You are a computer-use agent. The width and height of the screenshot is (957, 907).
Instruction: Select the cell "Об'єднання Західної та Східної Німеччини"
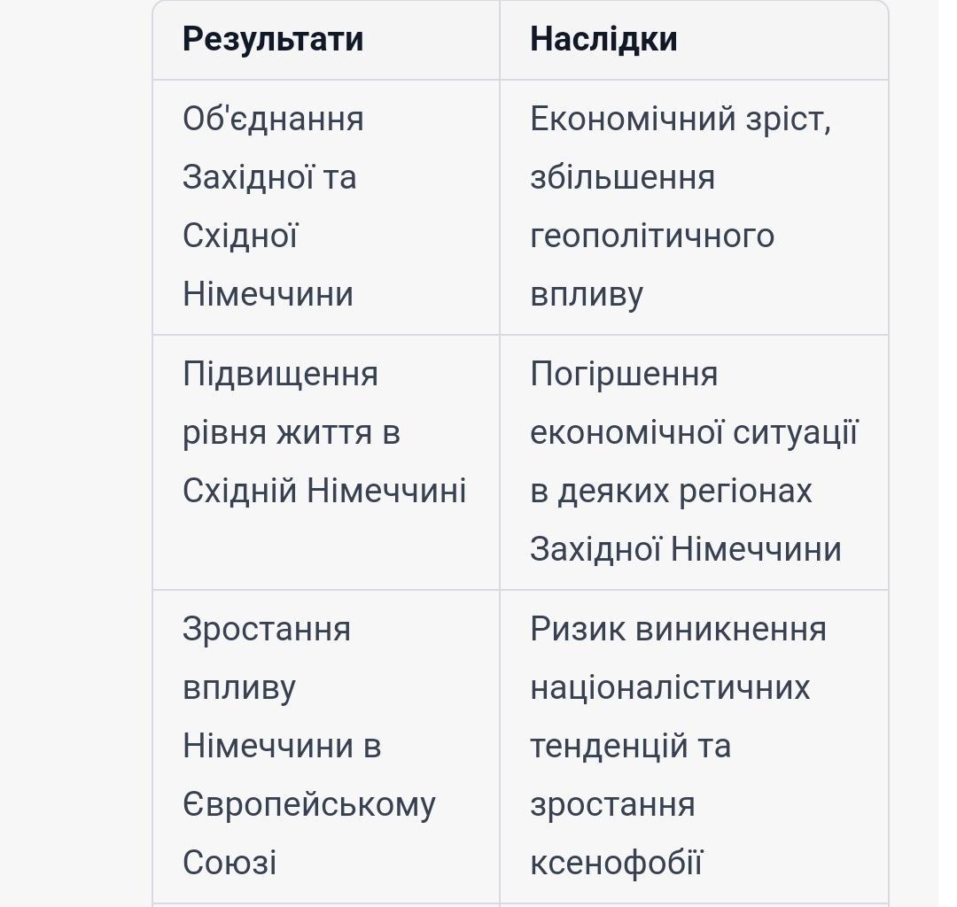click(x=326, y=206)
